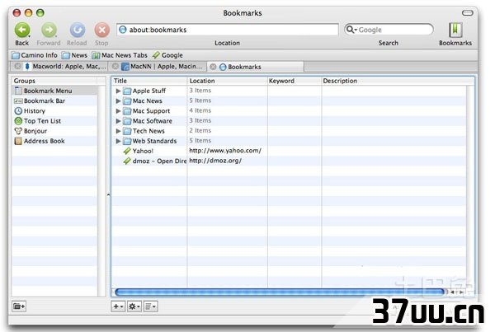
Task: Open the Bookmarks manager toolbar icon
Action: [455, 30]
